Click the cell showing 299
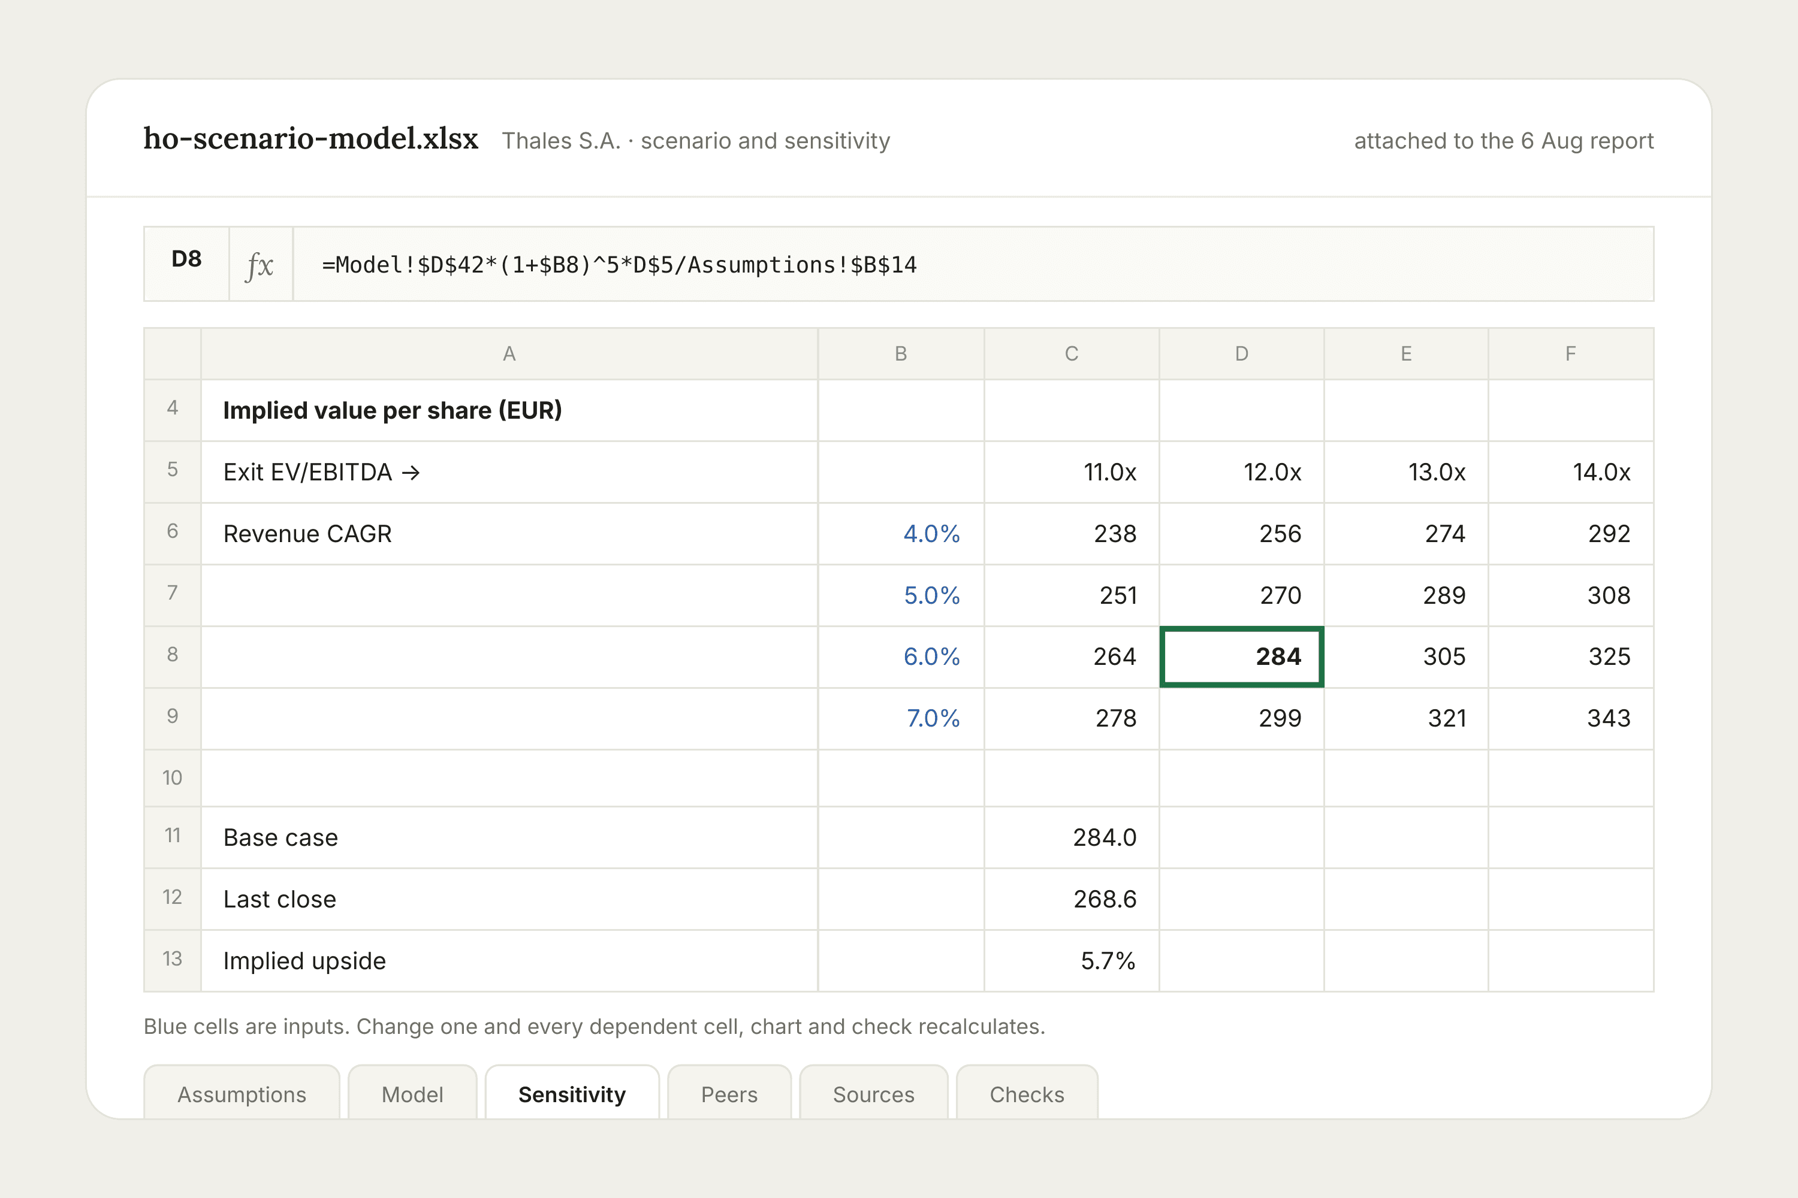 1241,718
